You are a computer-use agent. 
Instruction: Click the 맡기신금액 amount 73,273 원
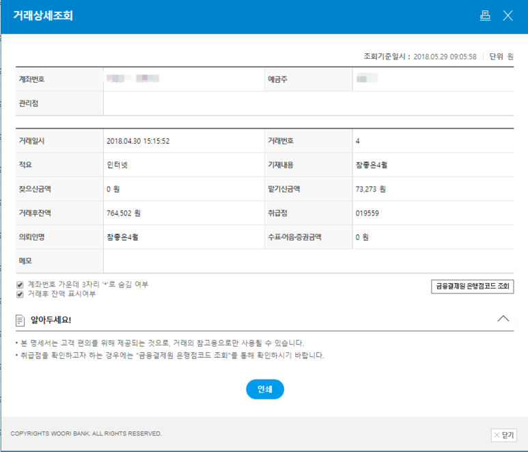pyautogui.click(x=371, y=189)
